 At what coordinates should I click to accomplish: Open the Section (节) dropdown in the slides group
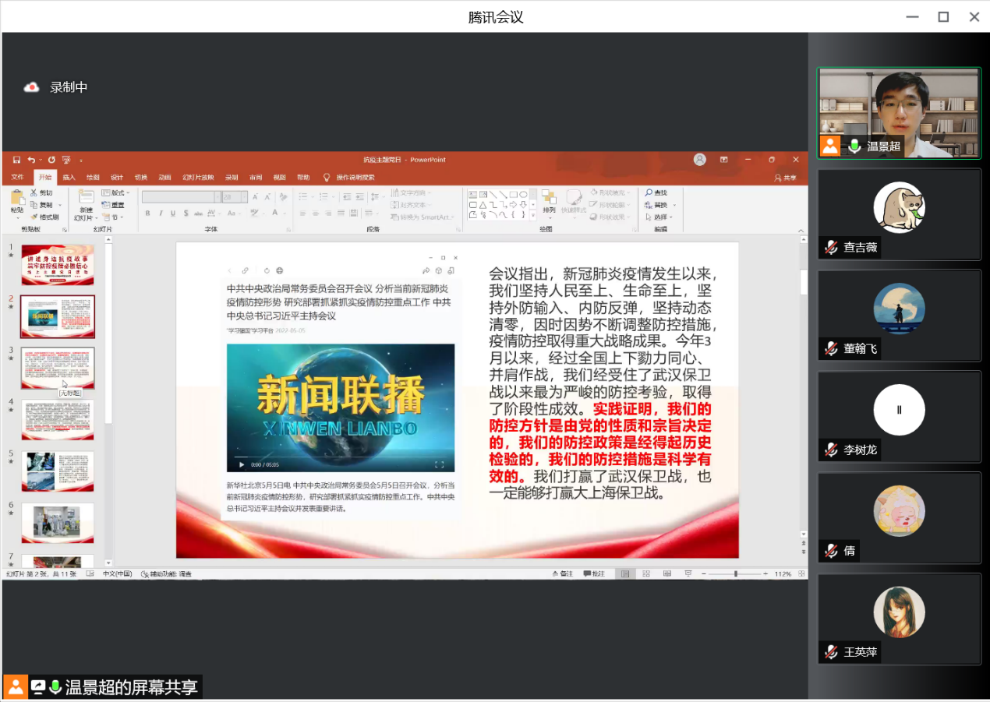pyautogui.click(x=114, y=217)
